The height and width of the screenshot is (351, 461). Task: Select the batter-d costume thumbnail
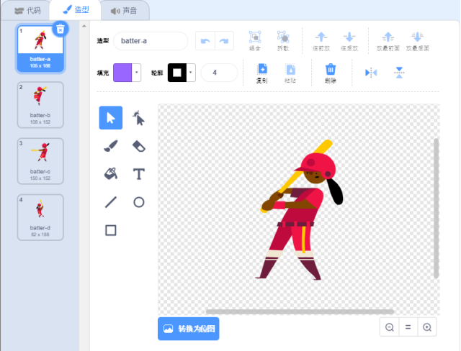(40, 217)
